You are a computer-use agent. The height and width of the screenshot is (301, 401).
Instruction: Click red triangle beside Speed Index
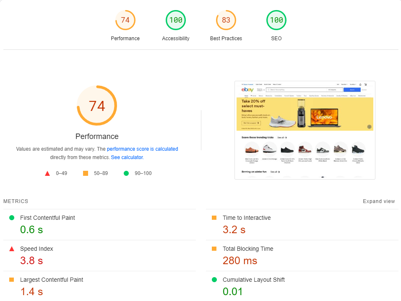(x=12, y=249)
